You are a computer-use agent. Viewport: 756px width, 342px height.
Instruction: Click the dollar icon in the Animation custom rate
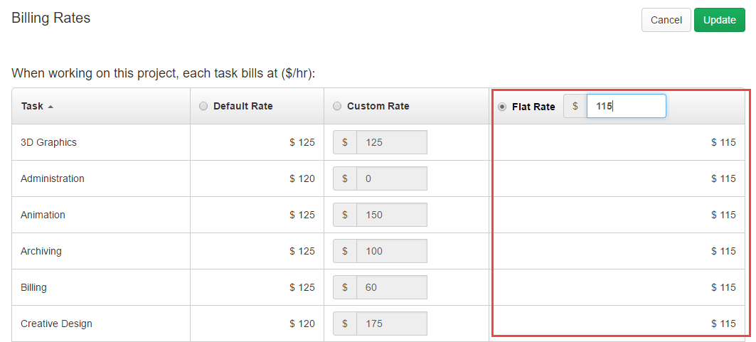(x=345, y=215)
